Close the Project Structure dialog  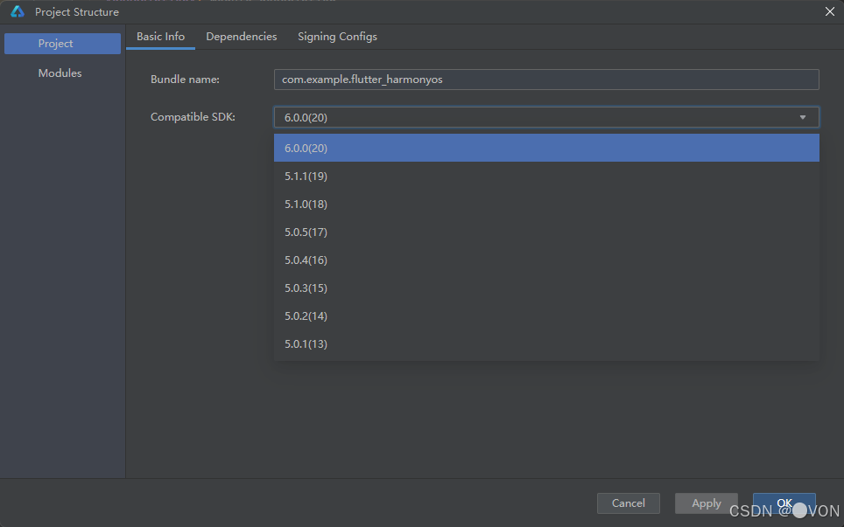pyautogui.click(x=829, y=11)
